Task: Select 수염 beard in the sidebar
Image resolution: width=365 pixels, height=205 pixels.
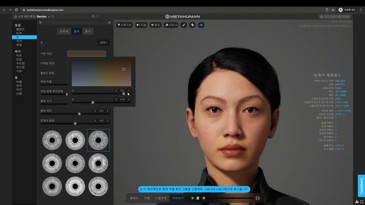Action: [x=19, y=71]
